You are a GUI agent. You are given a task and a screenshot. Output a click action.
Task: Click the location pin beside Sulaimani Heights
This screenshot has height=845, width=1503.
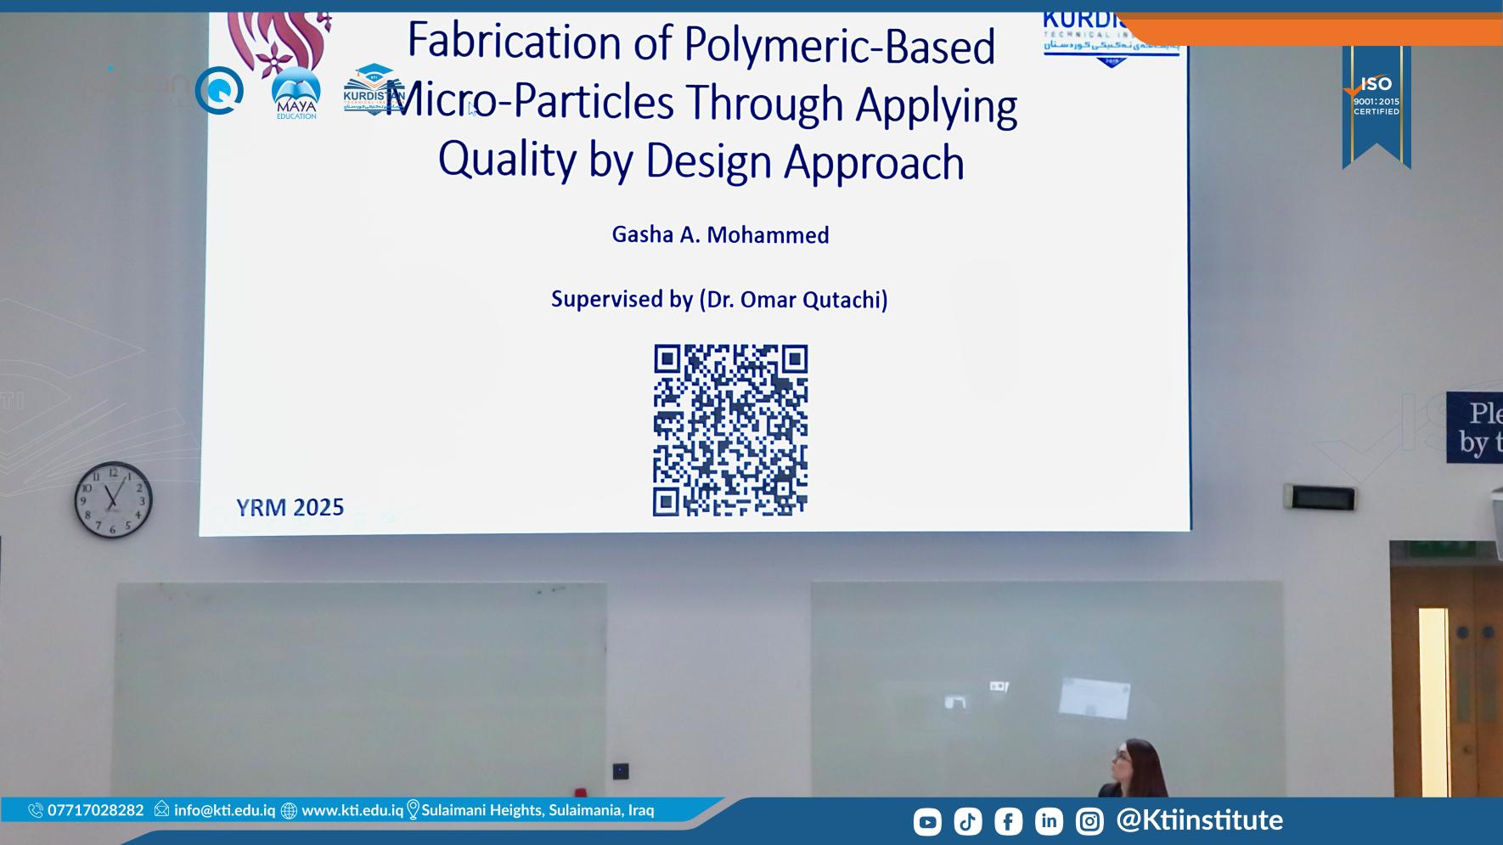[414, 809]
